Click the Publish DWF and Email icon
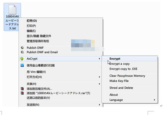The width and height of the screenshot is (164, 115). pyautogui.click(x=22, y=52)
